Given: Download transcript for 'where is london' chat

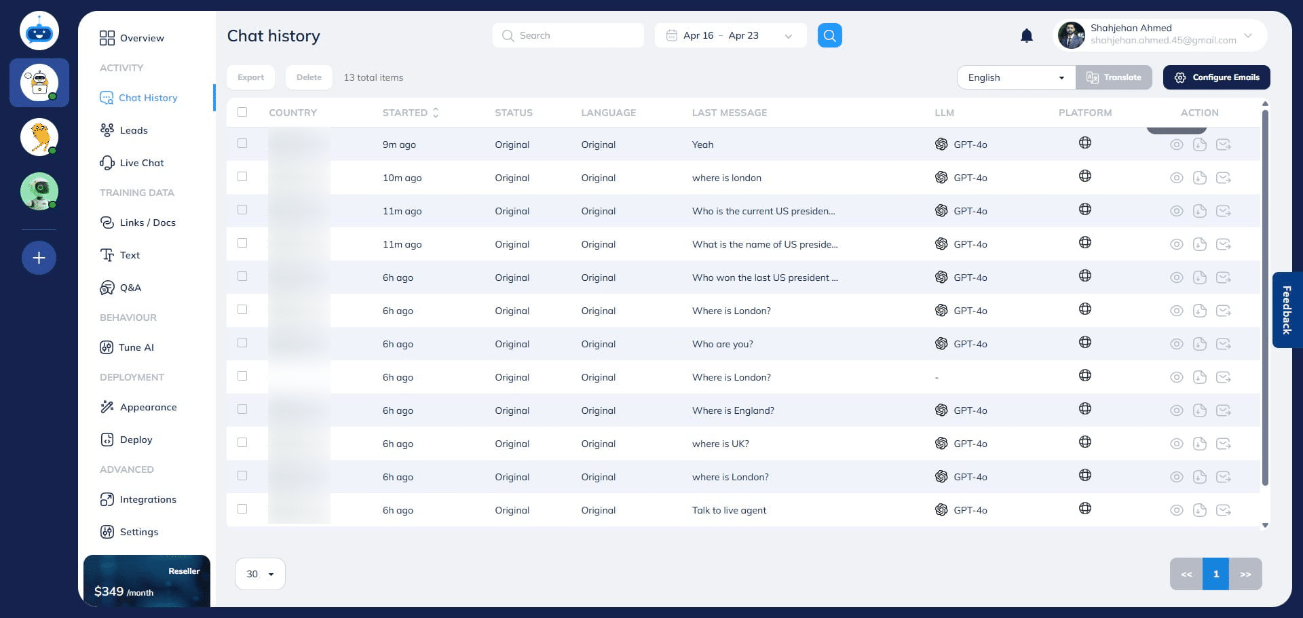Looking at the screenshot, I should (1200, 177).
